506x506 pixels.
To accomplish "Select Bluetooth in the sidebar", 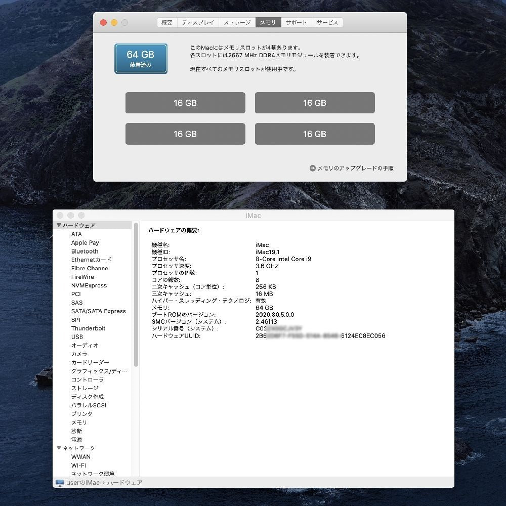I will pos(85,251).
